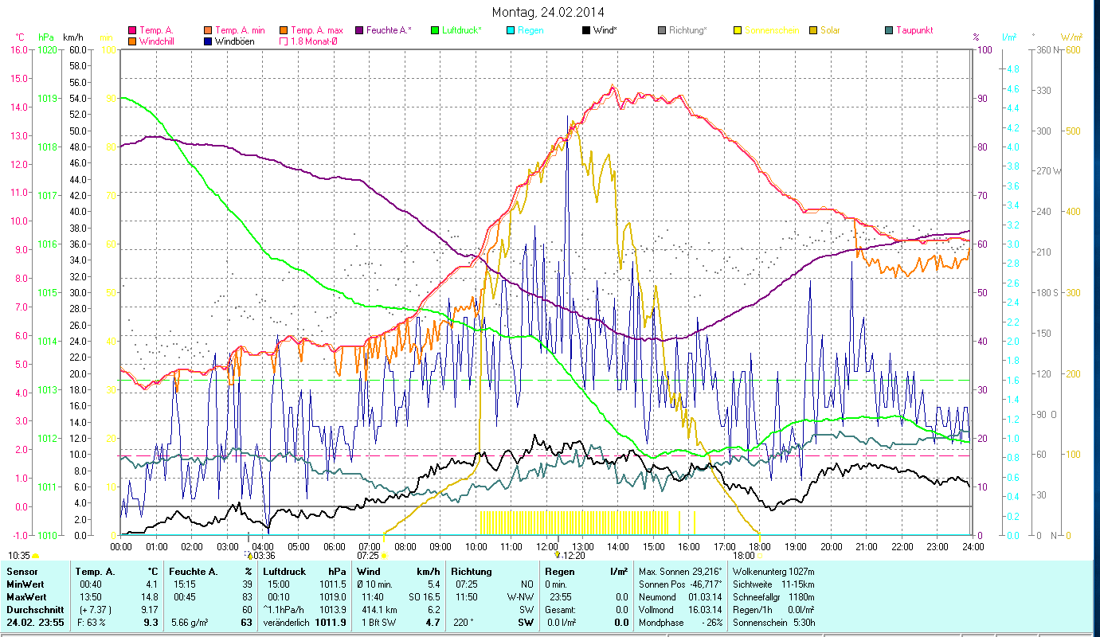Click the Solar legend square
Image resolution: width=1100 pixels, height=637 pixels.
pyautogui.click(x=813, y=31)
